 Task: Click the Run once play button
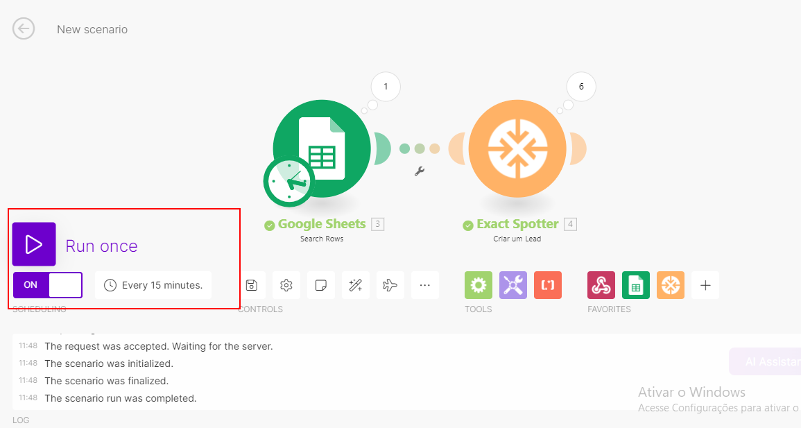tap(34, 244)
